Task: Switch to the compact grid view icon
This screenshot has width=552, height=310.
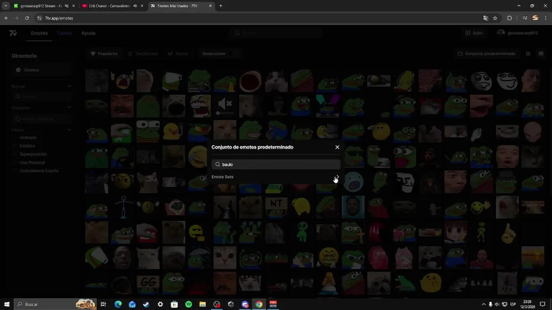Action: 541,54
